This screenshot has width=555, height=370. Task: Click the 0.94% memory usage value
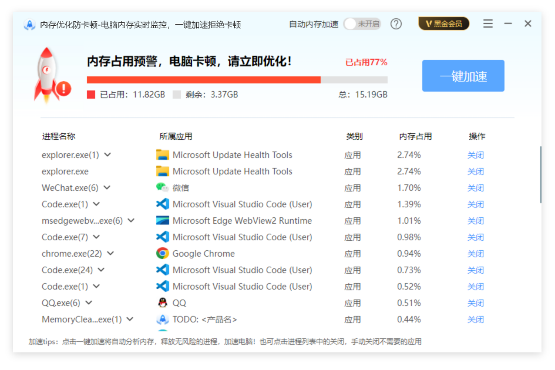click(x=409, y=254)
